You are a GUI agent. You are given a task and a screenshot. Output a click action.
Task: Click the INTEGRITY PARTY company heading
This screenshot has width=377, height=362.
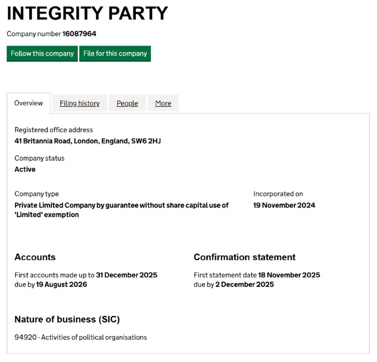(88, 13)
